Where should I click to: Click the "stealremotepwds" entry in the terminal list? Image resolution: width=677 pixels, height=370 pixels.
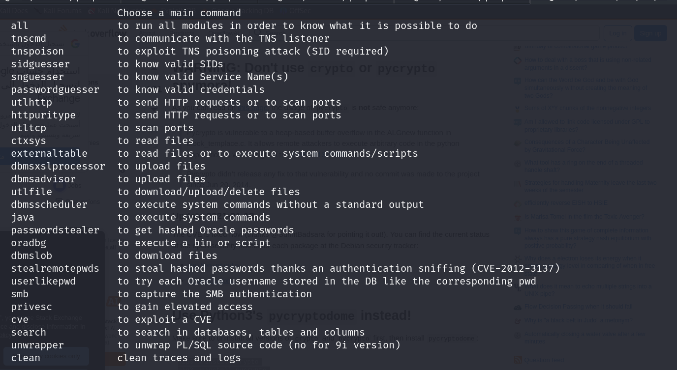[x=55, y=268]
